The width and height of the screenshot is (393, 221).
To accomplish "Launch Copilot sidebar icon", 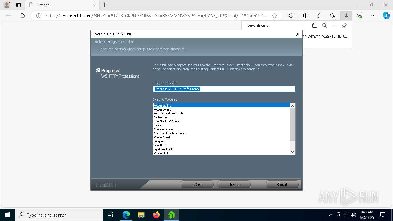I will (x=386, y=16).
